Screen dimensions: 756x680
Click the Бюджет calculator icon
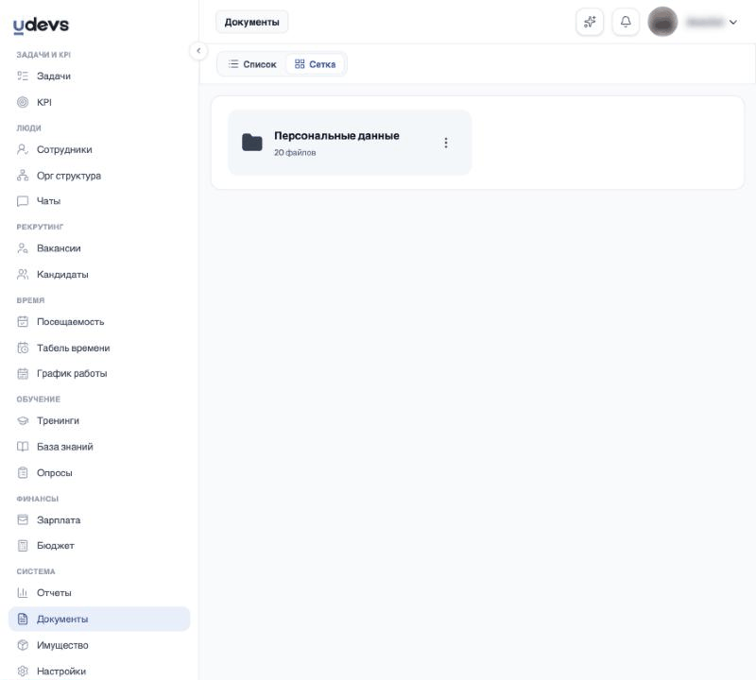click(x=23, y=546)
